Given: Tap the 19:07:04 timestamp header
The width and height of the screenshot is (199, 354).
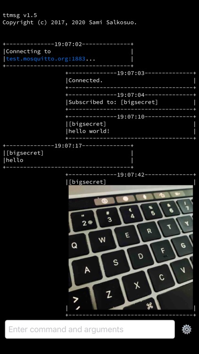Looking at the screenshot, I should (x=131, y=95).
